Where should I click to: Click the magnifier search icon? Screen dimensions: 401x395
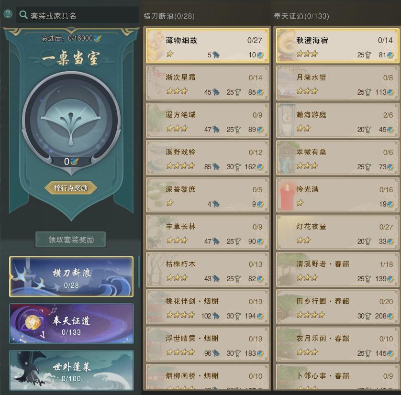click(x=23, y=15)
